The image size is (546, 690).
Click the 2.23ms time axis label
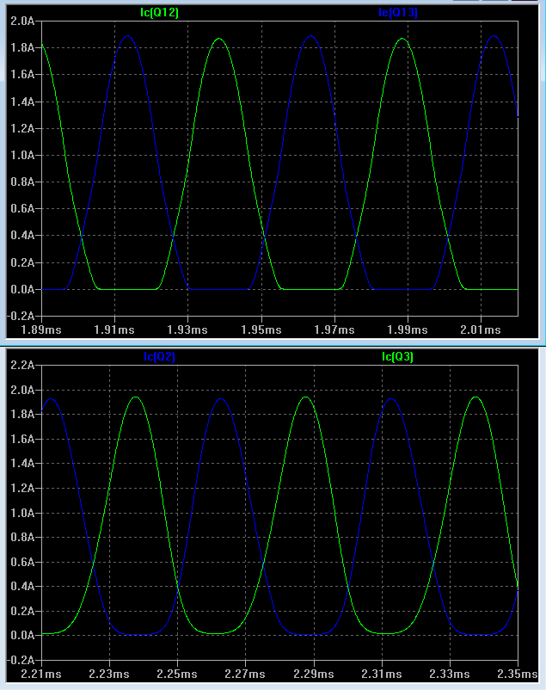tap(109, 674)
